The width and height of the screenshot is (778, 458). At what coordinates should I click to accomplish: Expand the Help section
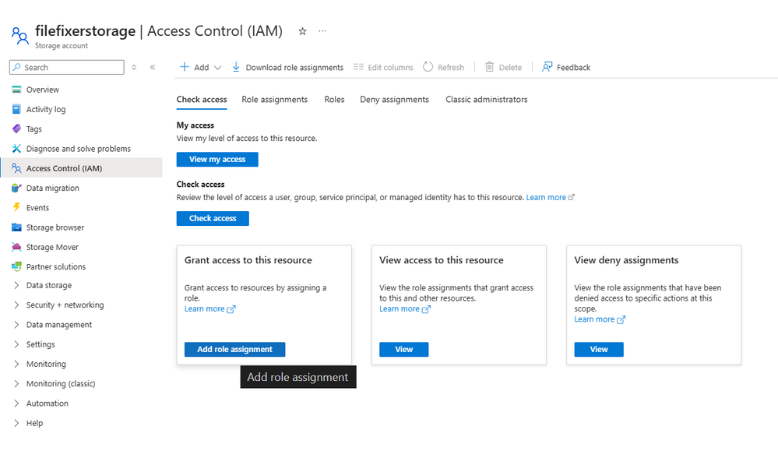[16, 423]
